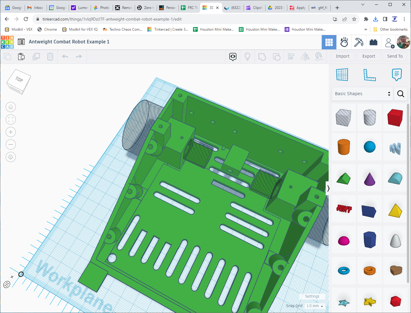Click the Mirror tool icon
Image resolution: width=411 pixels, height=313 pixels.
tap(305, 56)
